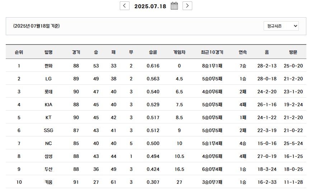Click 두산 win rate 0.424
Viewport: 311px width, 191px height.
coord(153,169)
